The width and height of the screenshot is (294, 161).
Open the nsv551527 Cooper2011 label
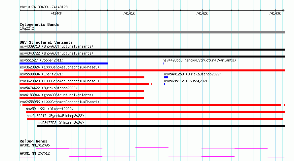[x=42, y=60]
